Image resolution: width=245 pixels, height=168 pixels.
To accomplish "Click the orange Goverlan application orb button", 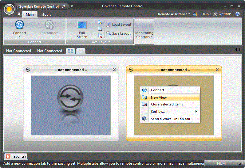I will [9, 9].
